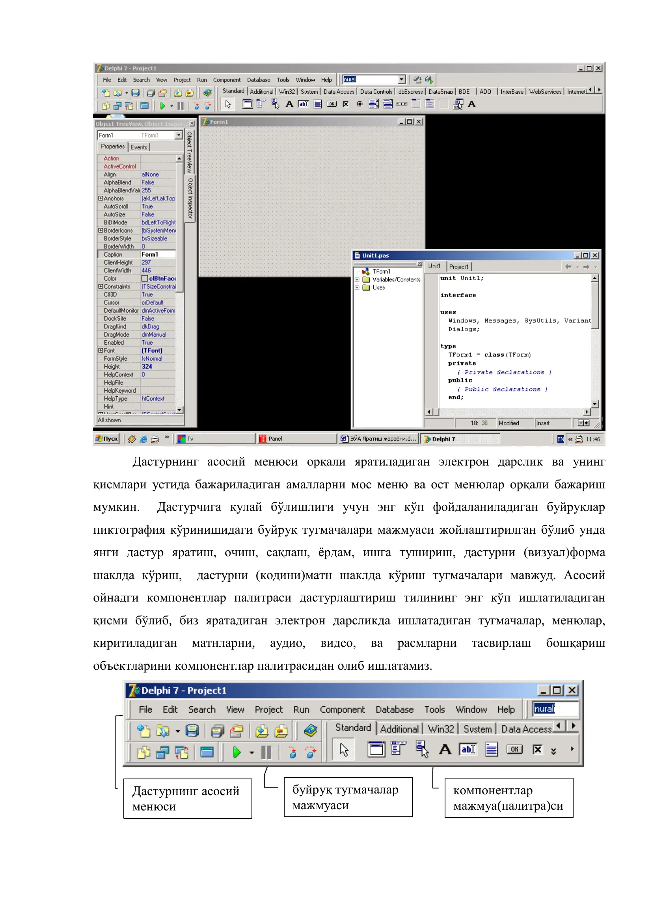Click Open icon in enlarged toolbar image
This screenshot has height=922, width=652.
(x=163, y=732)
